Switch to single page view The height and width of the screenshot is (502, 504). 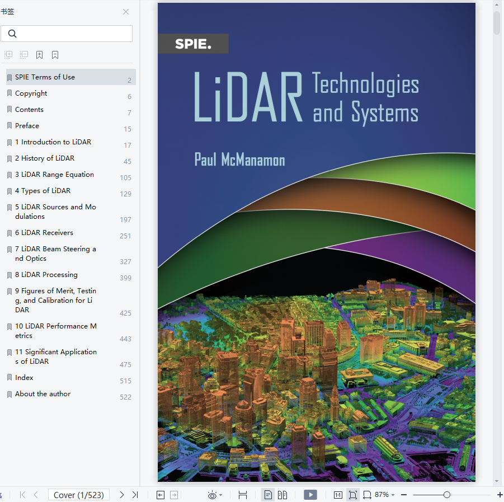[x=268, y=495]
